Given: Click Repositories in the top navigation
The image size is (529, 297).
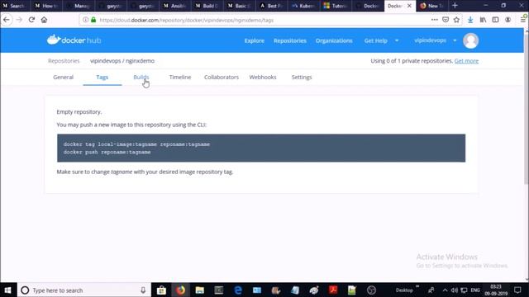Looking at the screenshot, I should 290,40.
